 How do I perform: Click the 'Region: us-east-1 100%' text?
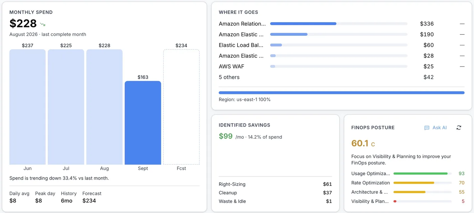pos(244,100)
